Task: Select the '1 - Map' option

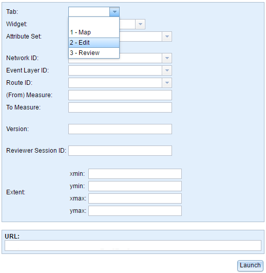Action: coord(94,32)
